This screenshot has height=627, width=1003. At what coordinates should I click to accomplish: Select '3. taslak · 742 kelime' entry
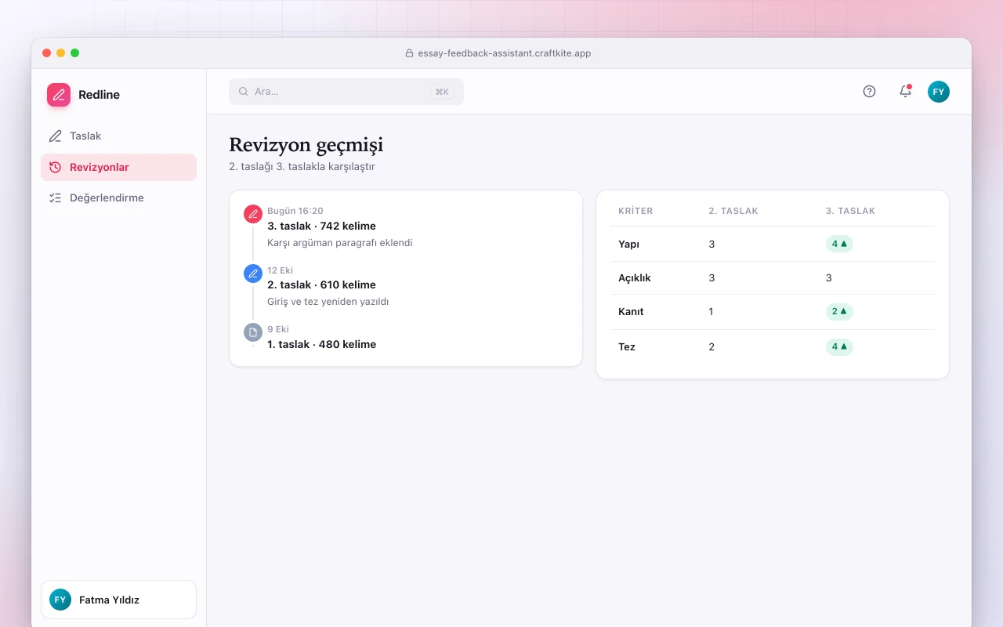(x=321, y=226)
